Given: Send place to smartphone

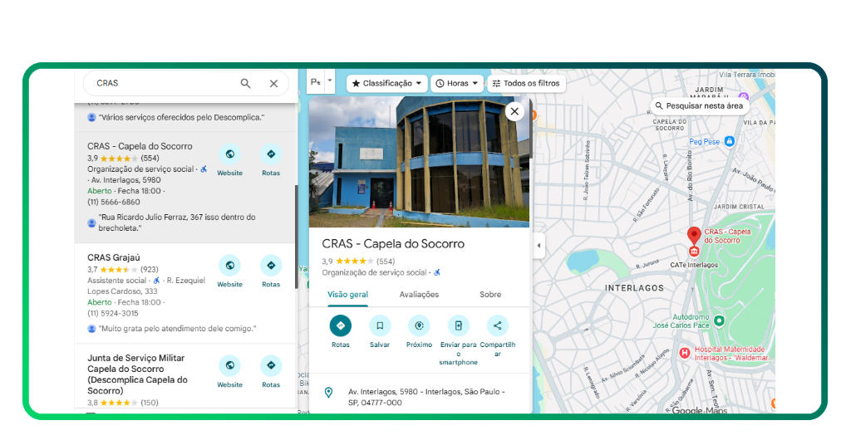Looking at the screenshot, I should [458, 325].
